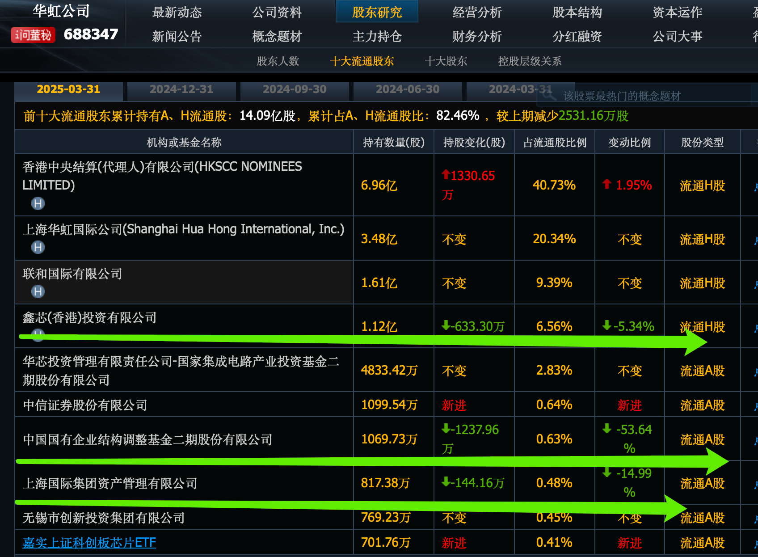Select the 2024-09-30 report date tab
Image resolution: width=758 pixels, height=557 pixels.
[295, 89]
